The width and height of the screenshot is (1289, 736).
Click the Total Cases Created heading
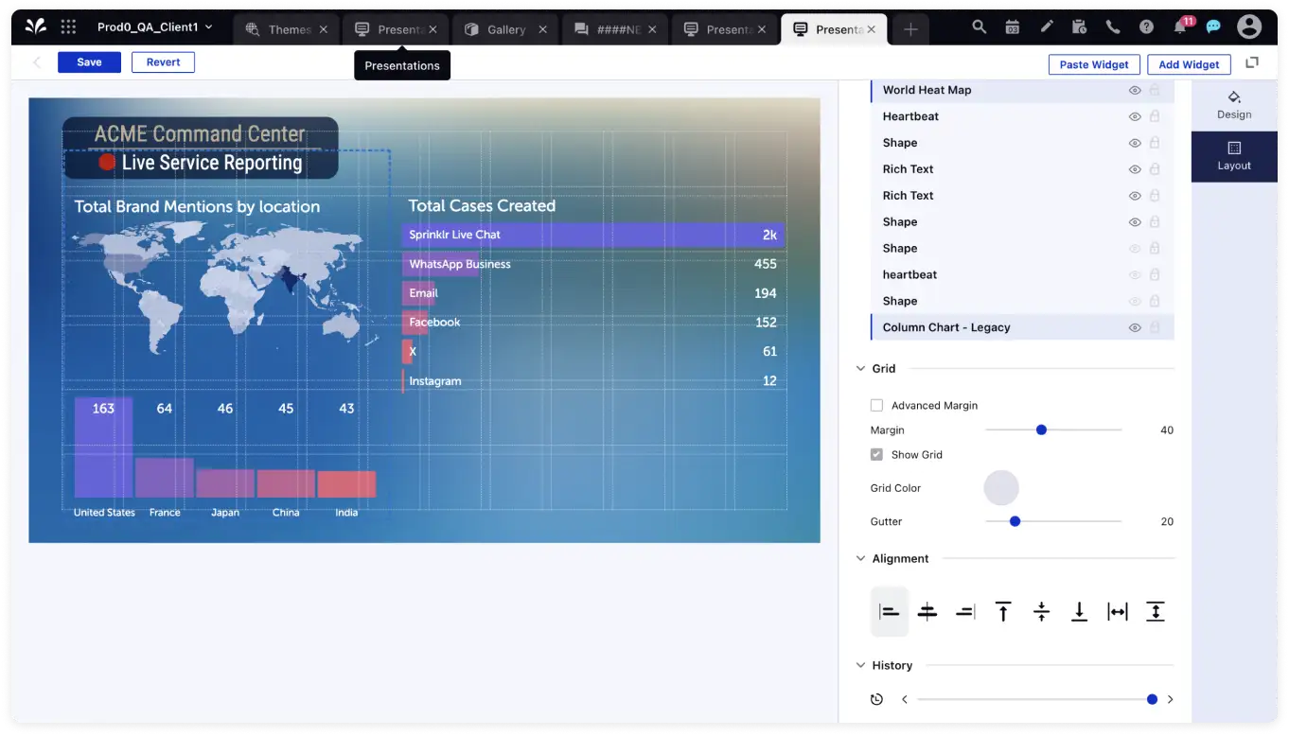(x=482, y=205)
